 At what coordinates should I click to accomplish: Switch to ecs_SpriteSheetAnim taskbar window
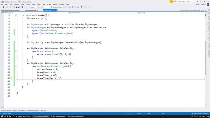coord(59,116)
